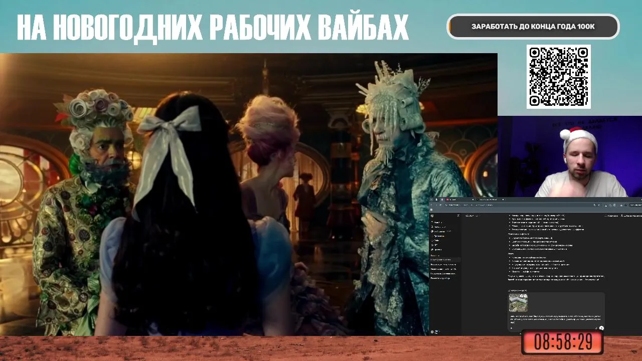Image resolution: width=642 pixels, height=361 pixels.
Task: Bookmark the page with the star icon
Action: [599, 205]
